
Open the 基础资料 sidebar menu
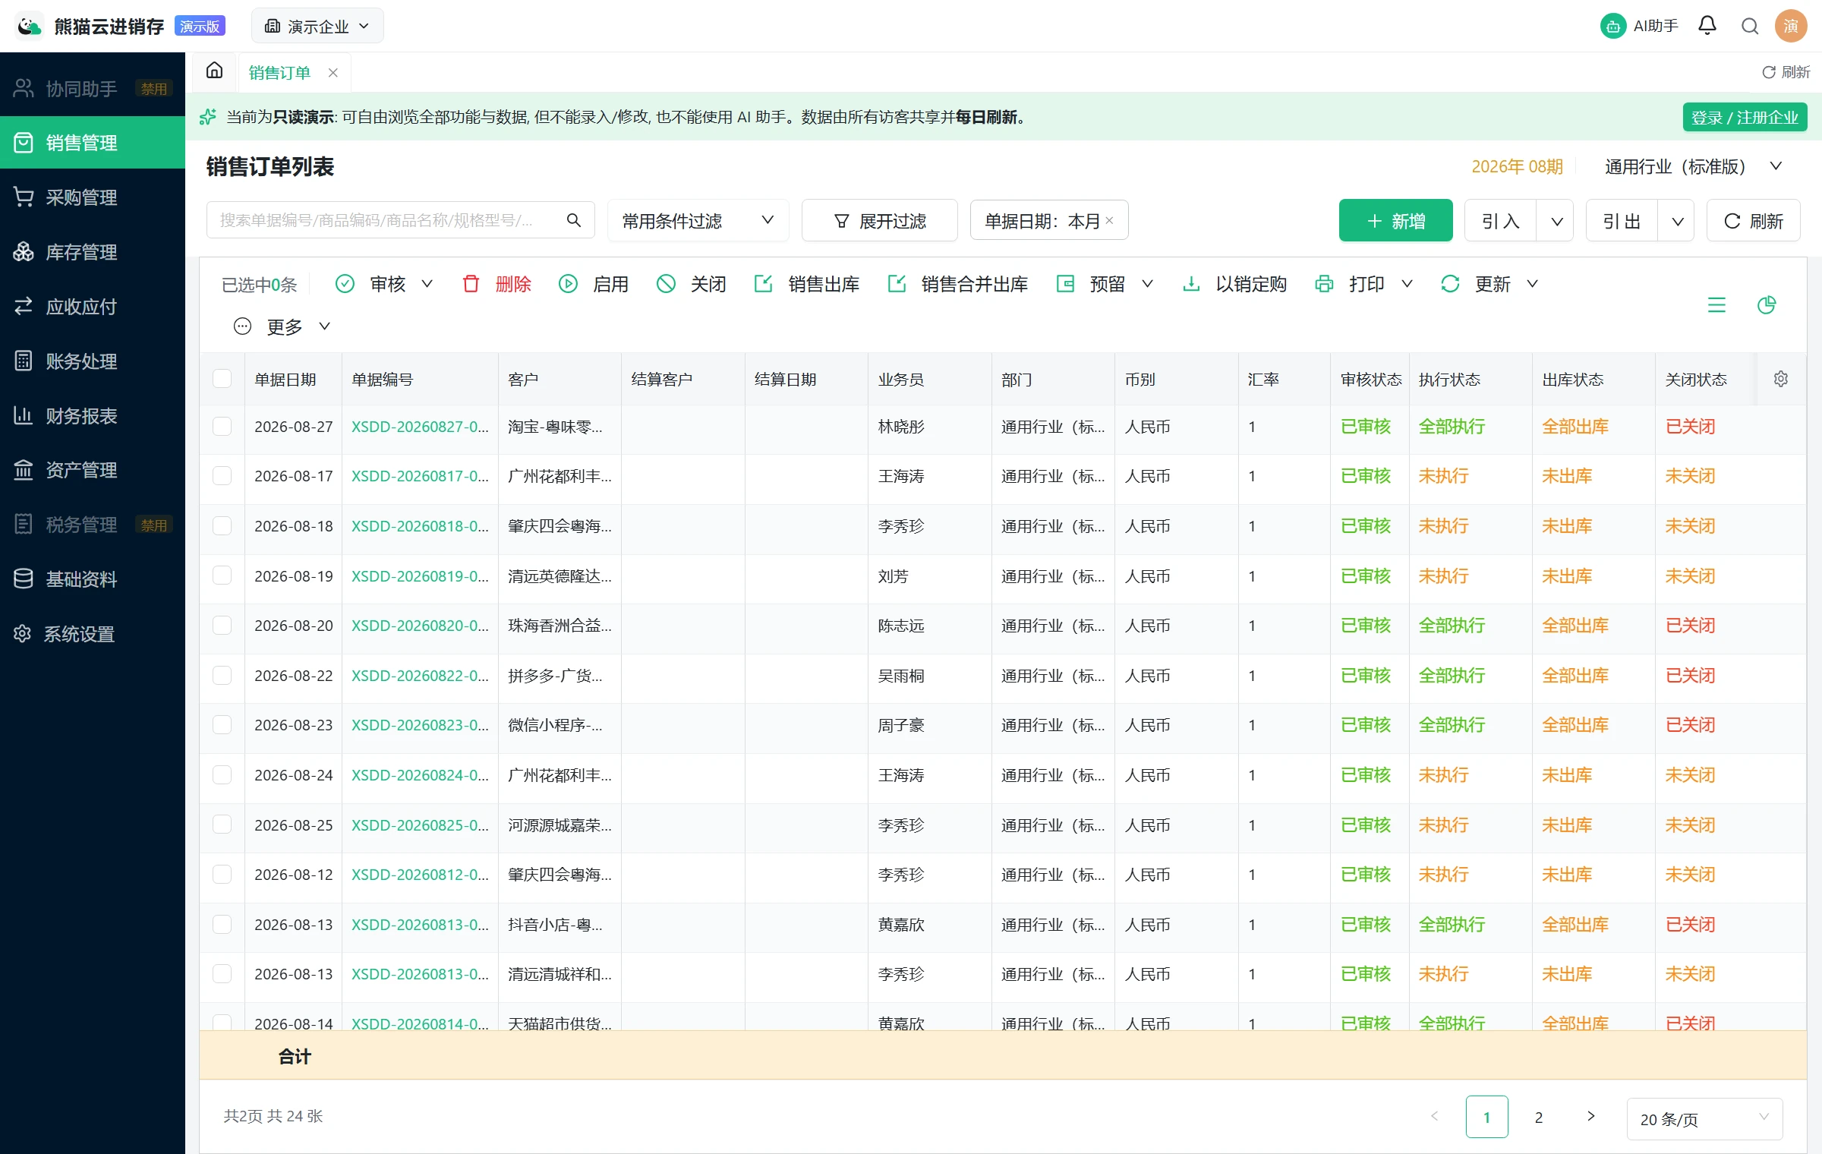click(93, 579)
